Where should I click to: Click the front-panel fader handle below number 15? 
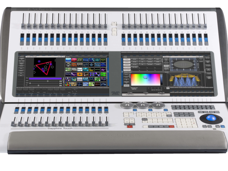point(107,124)
